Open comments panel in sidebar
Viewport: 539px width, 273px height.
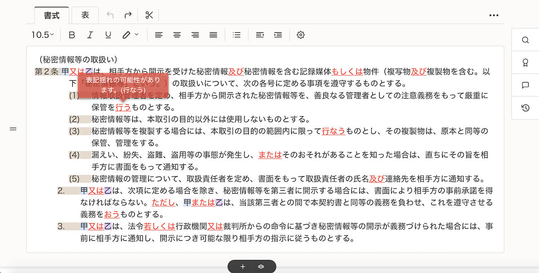click(x=526, y=85)
